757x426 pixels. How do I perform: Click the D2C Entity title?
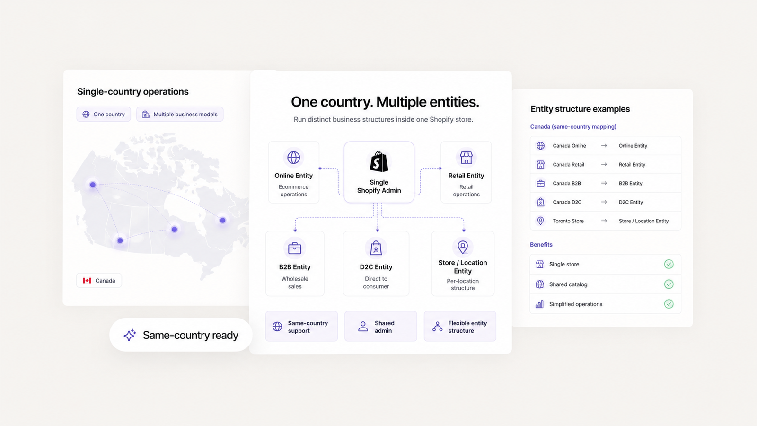(376, 267)
